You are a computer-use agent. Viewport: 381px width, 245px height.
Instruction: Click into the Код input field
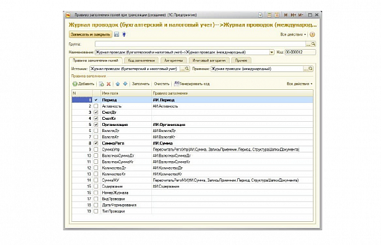(x=301, y=52)
